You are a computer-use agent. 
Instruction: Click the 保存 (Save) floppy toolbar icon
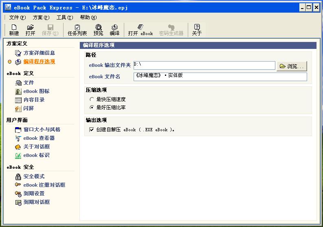(50, 27)
